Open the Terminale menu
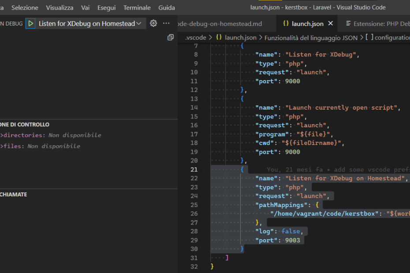 (x=137, y=7)
